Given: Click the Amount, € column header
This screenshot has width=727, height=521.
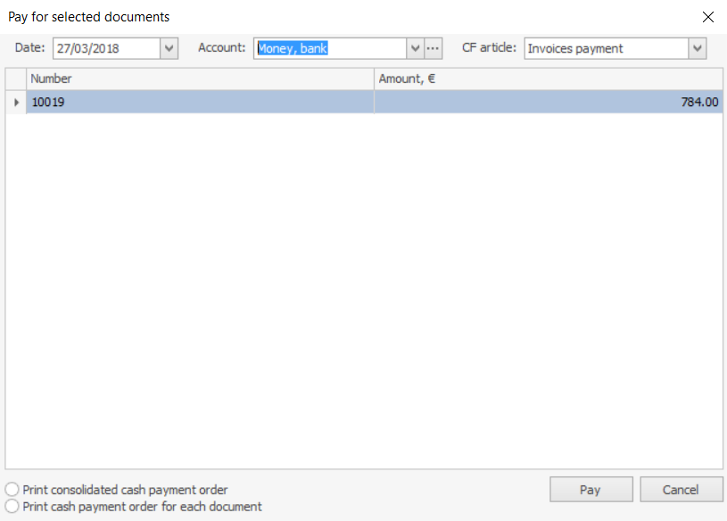Looking at the screenshot, I should point(548,79).
